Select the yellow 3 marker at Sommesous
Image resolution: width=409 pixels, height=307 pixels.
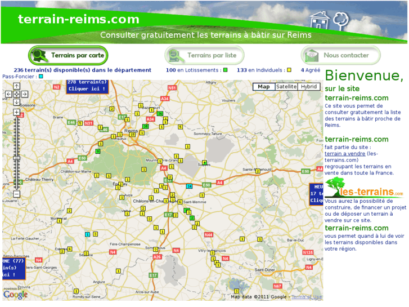pyautogui.click(x=156, y=249)
